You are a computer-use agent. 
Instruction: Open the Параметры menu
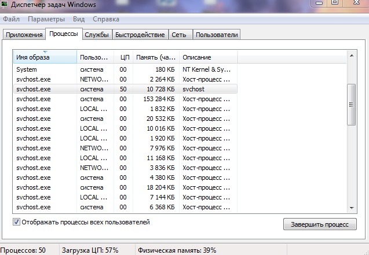[x=46, y=19]
